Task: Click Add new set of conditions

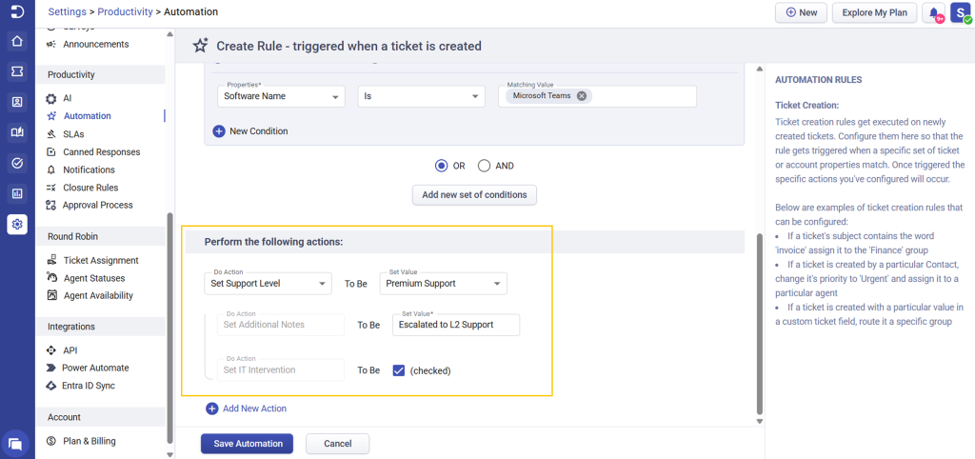Action: 474,194
